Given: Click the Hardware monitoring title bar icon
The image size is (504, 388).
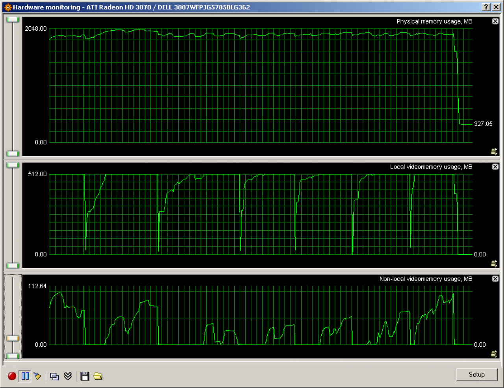Looking at the screenshot, I should (7, 7).
